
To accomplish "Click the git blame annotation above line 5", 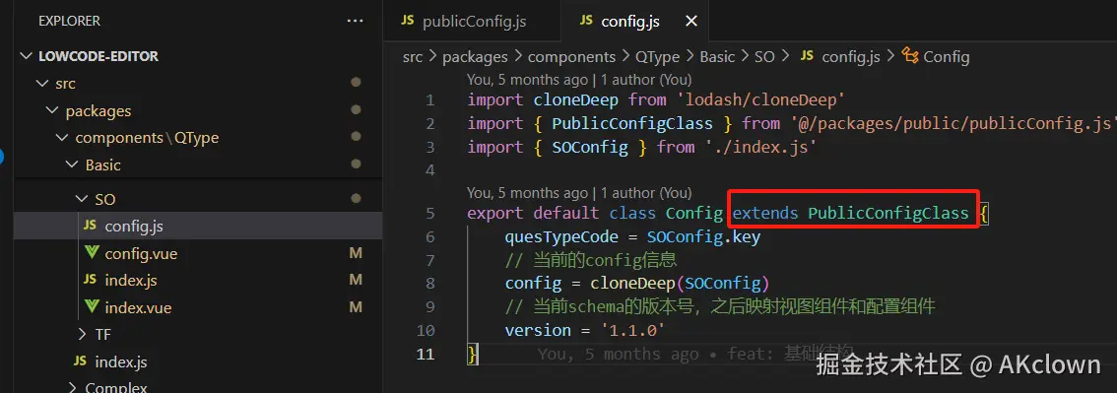I will point(579,193).
